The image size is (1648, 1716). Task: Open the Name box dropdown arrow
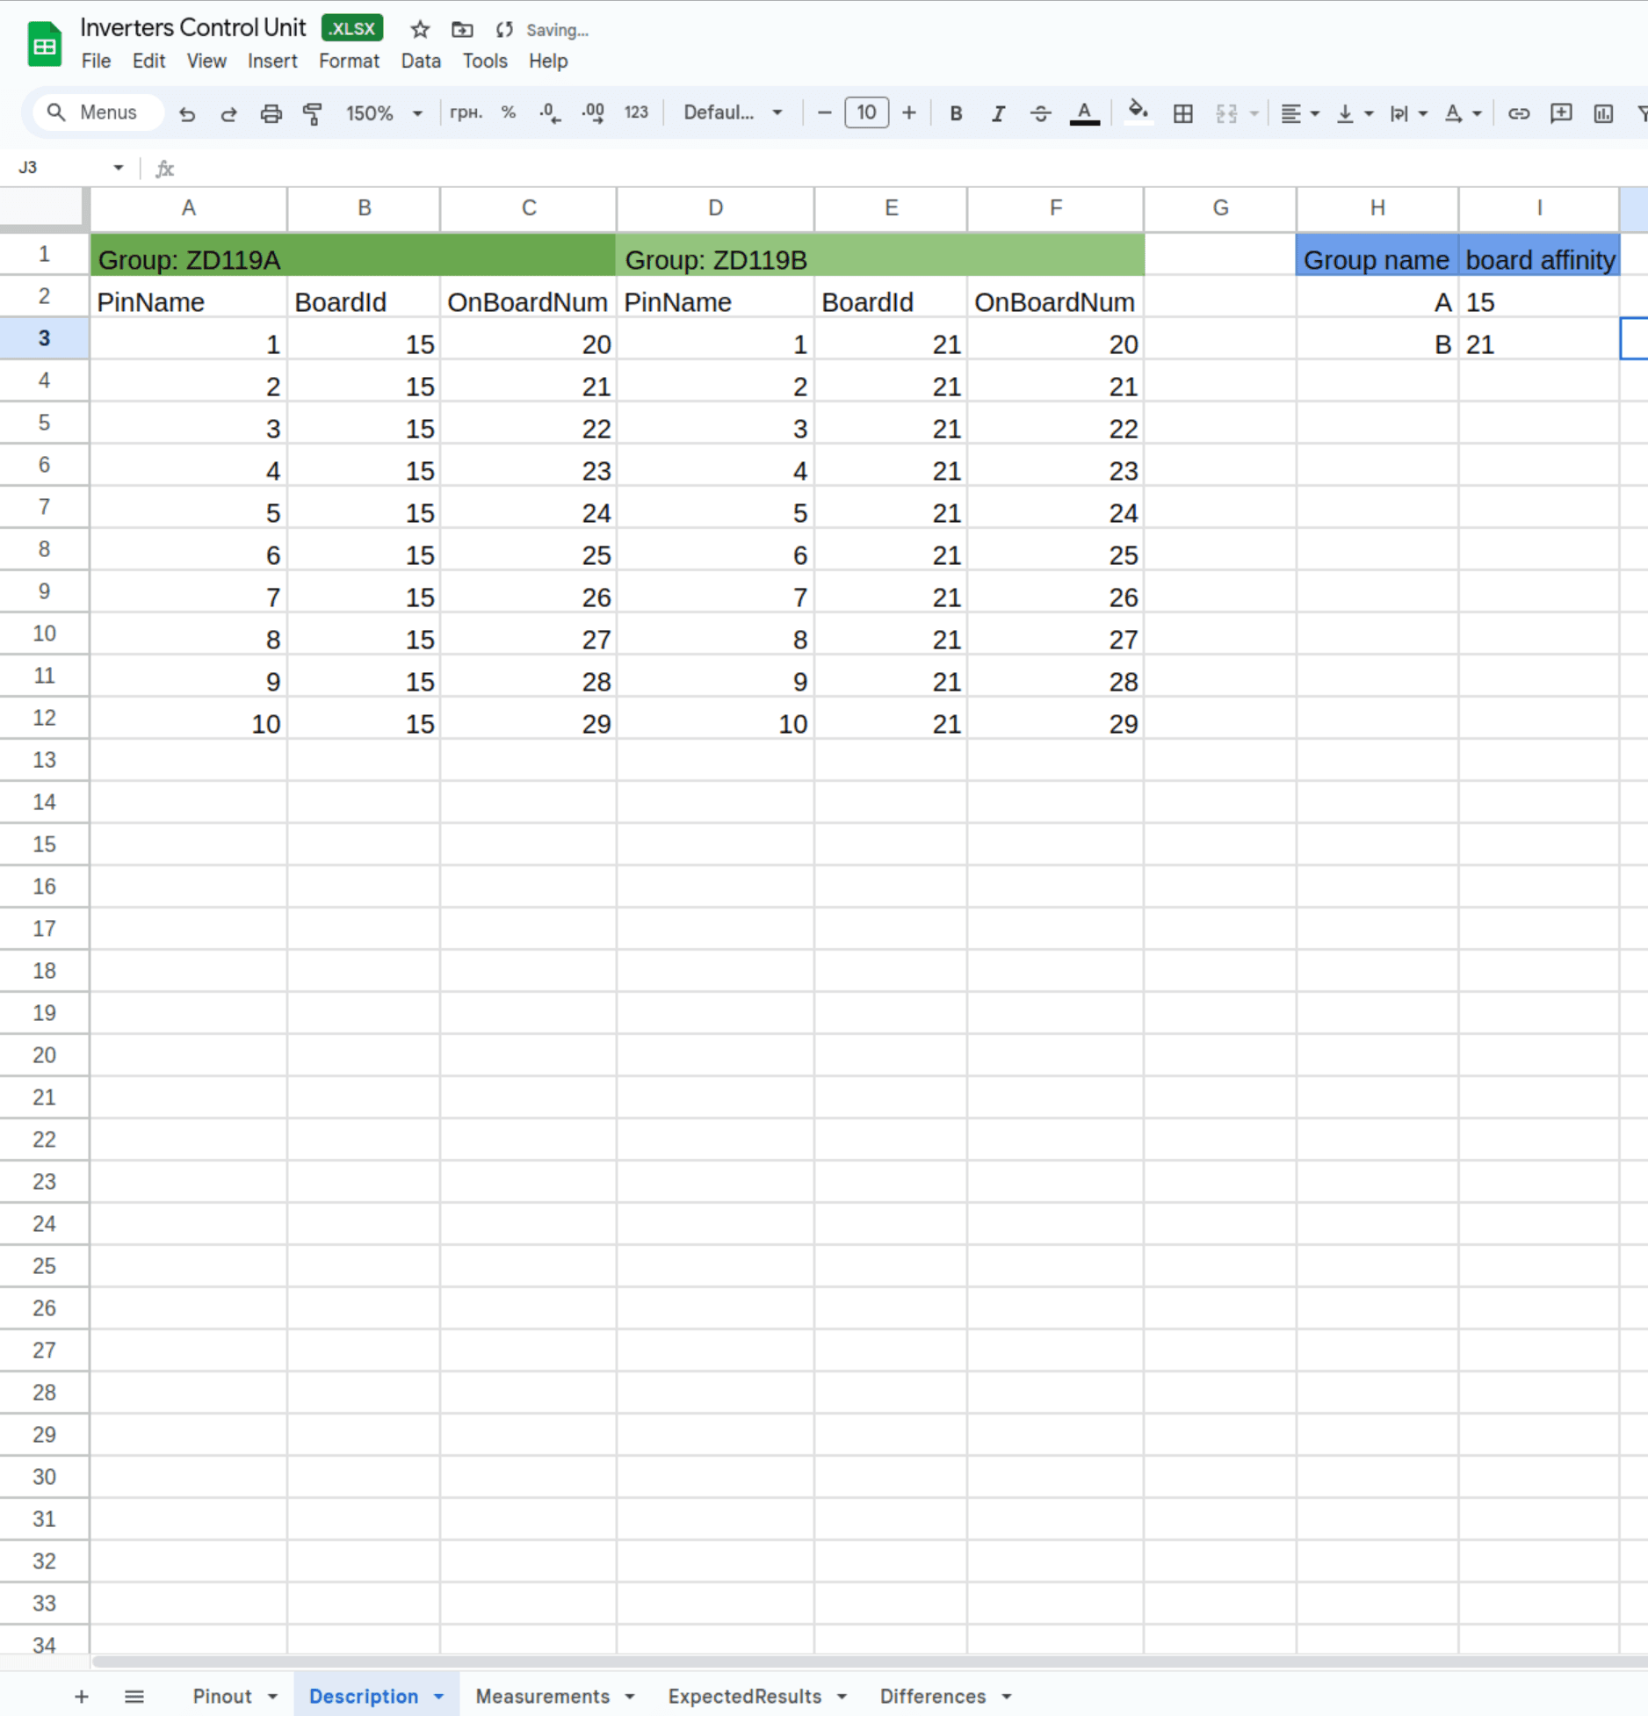click(x=118, y=168)
